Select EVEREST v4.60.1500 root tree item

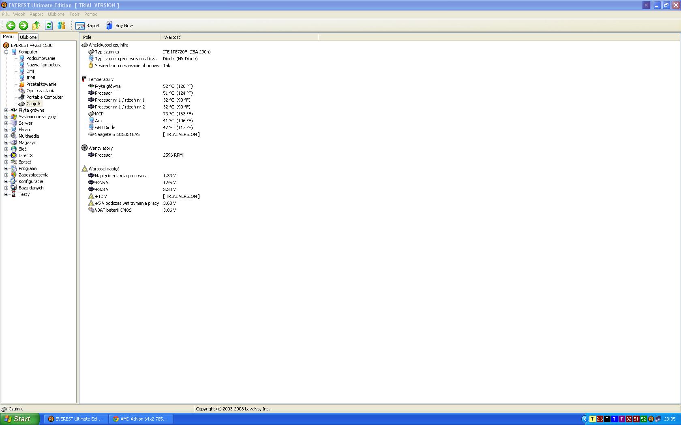point(32,45)
